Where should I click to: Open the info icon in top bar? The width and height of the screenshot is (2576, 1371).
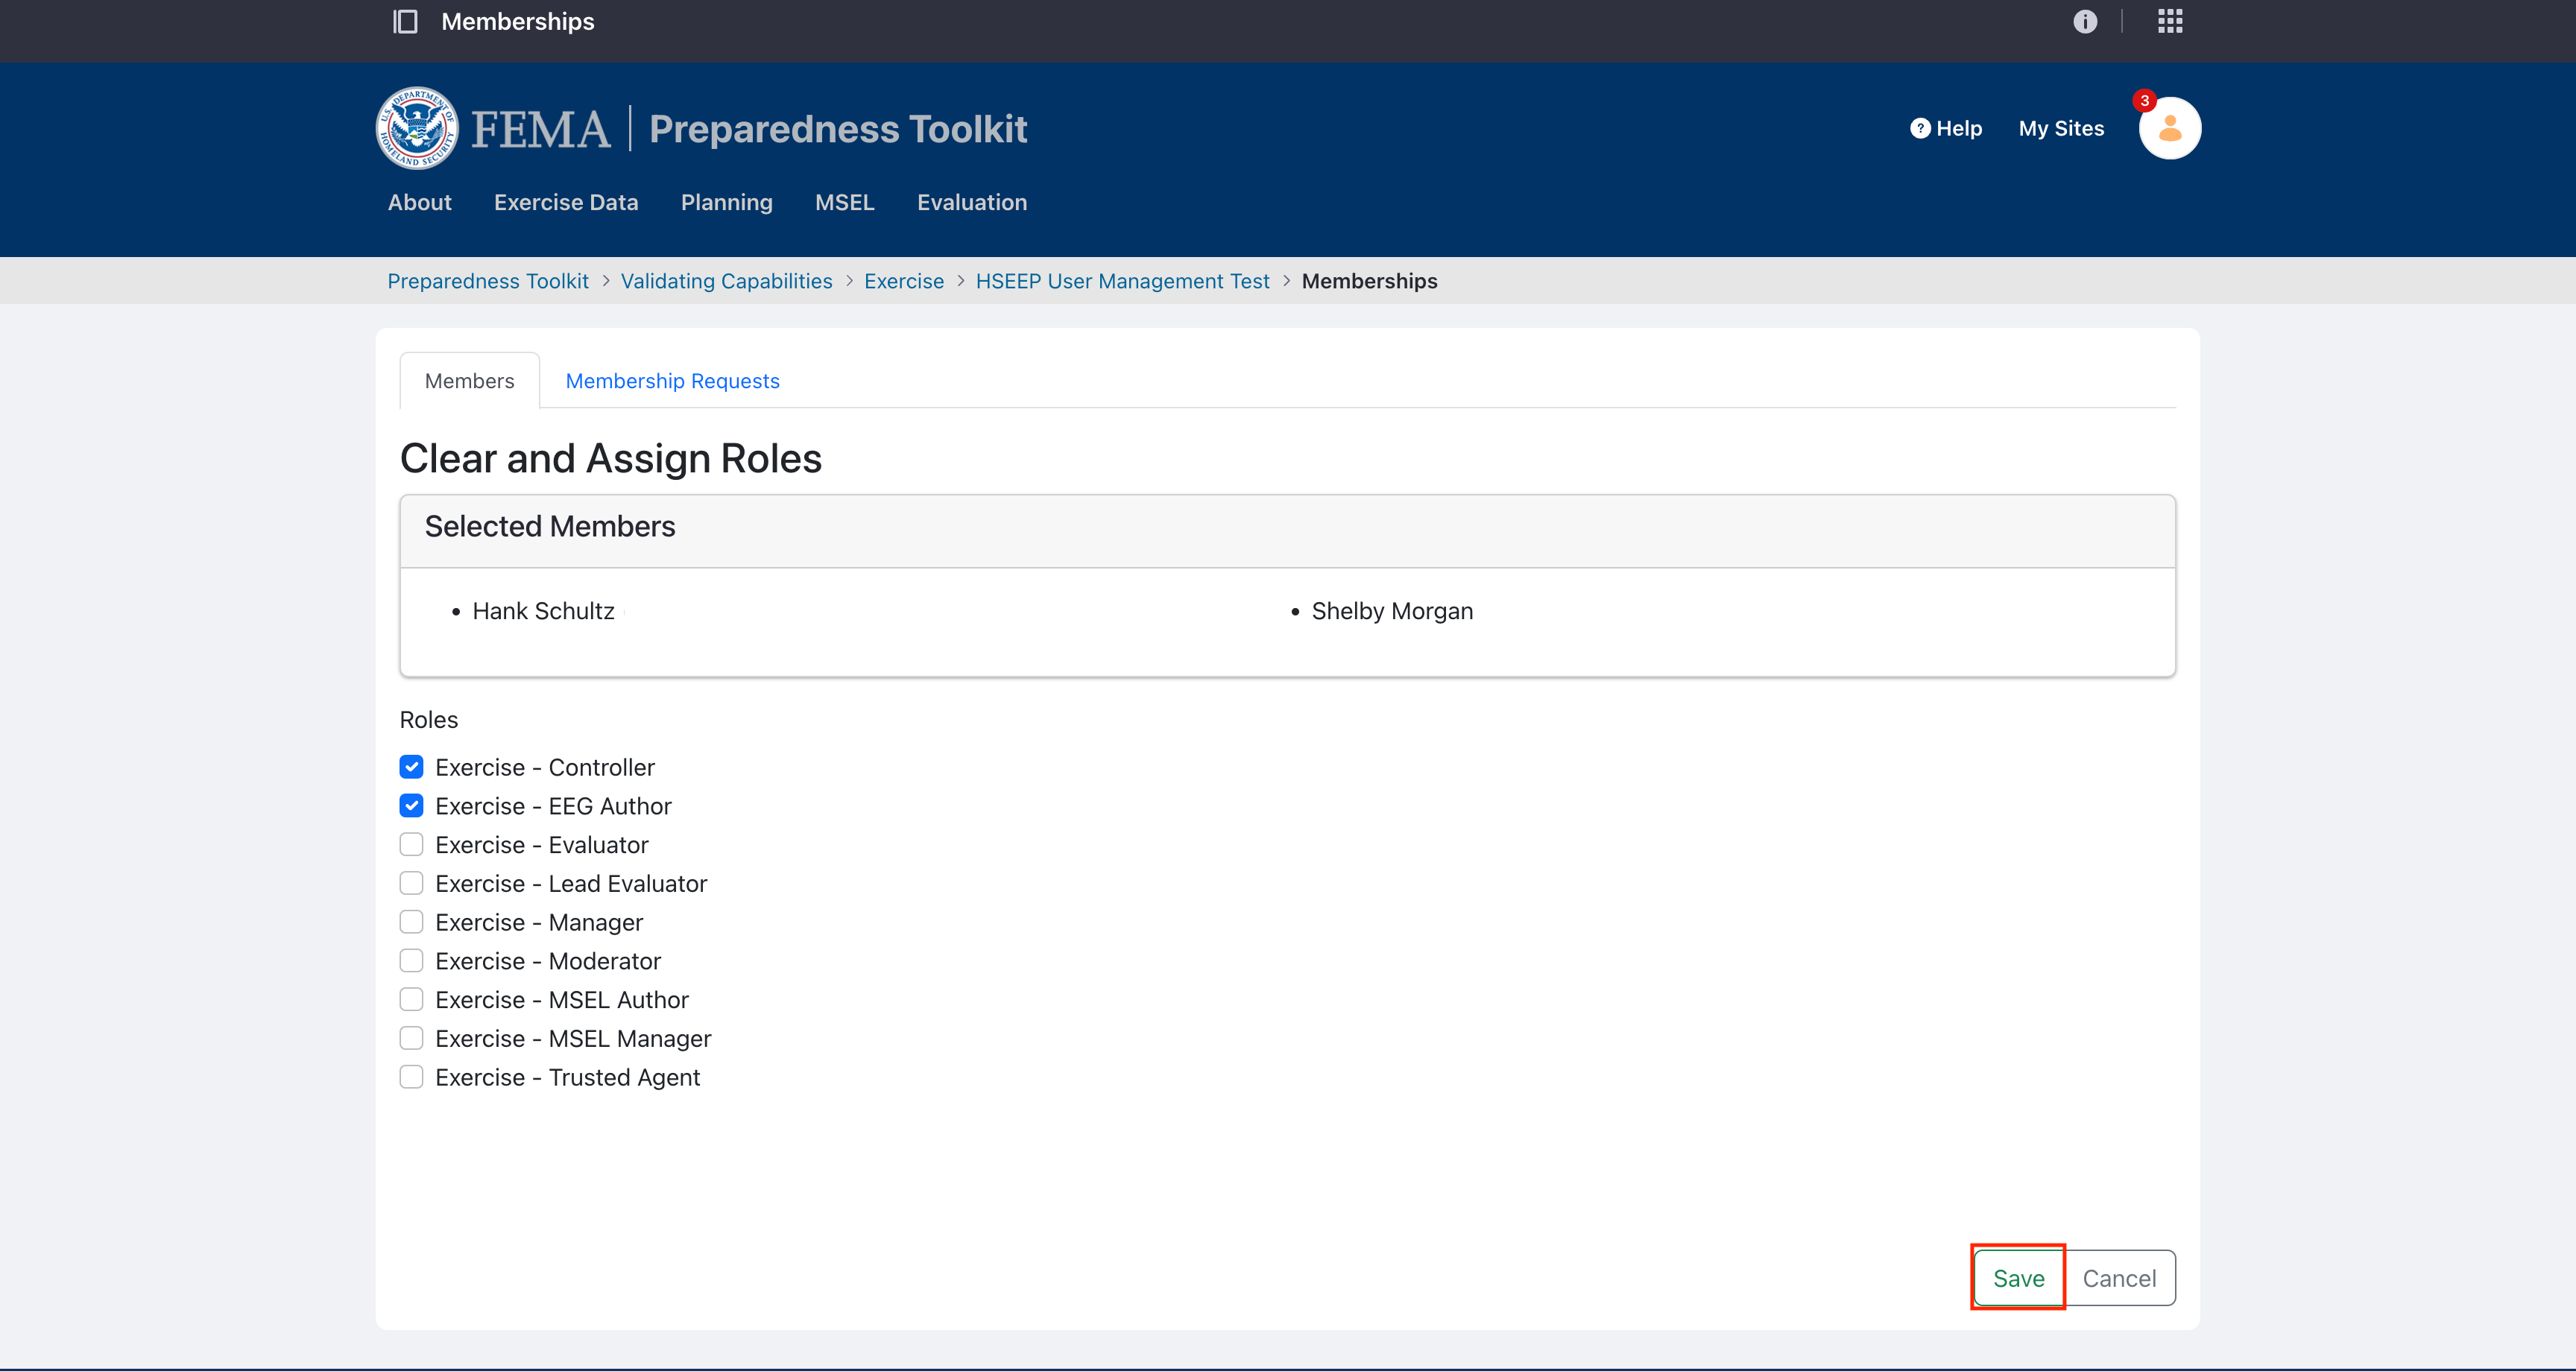coord(2084,21)
